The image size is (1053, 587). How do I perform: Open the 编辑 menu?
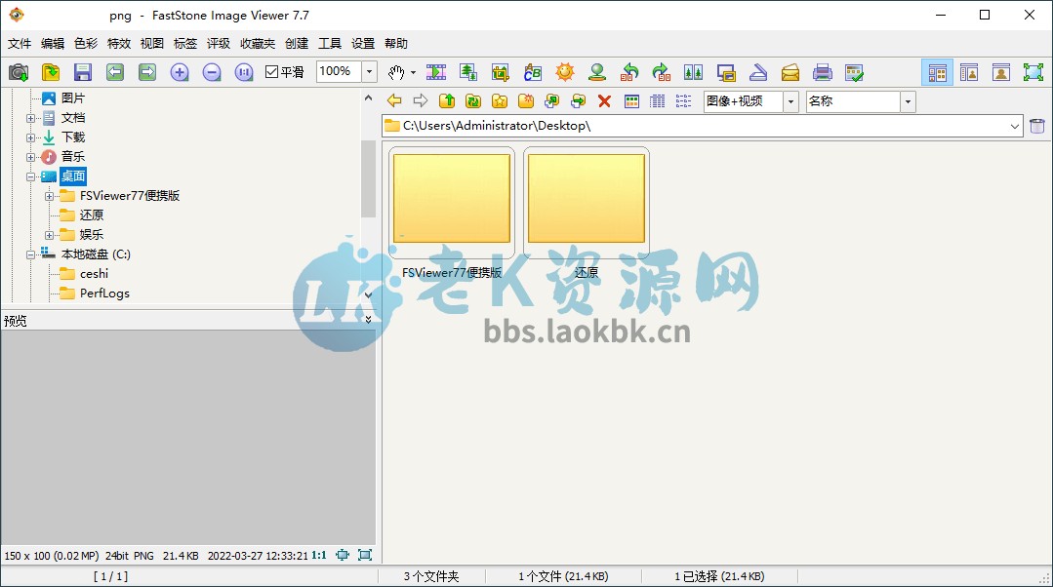point(53,44)
